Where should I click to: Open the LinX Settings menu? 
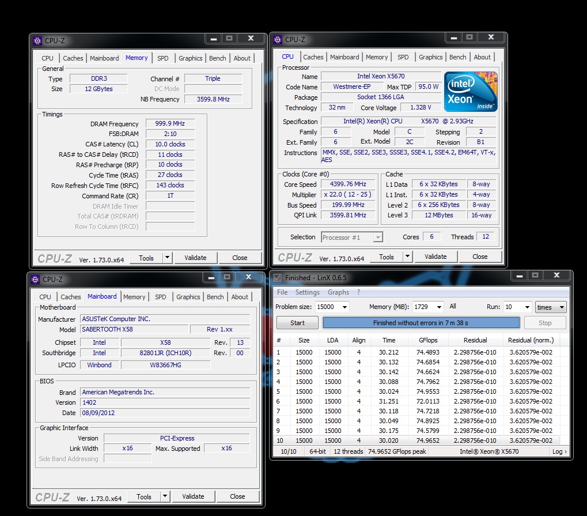click(x=308, y=292)
